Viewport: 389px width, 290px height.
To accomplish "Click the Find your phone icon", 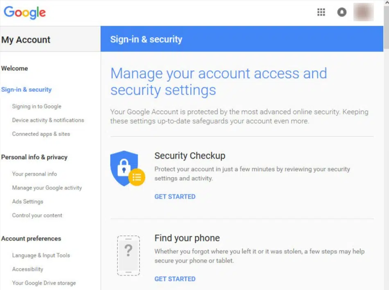I will pyautogui.click(x=128, y=256).
